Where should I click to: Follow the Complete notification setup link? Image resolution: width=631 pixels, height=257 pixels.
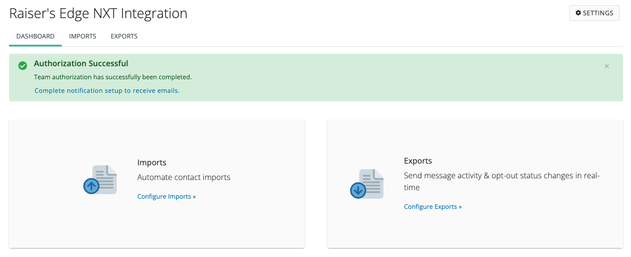[x=107, y=91]
